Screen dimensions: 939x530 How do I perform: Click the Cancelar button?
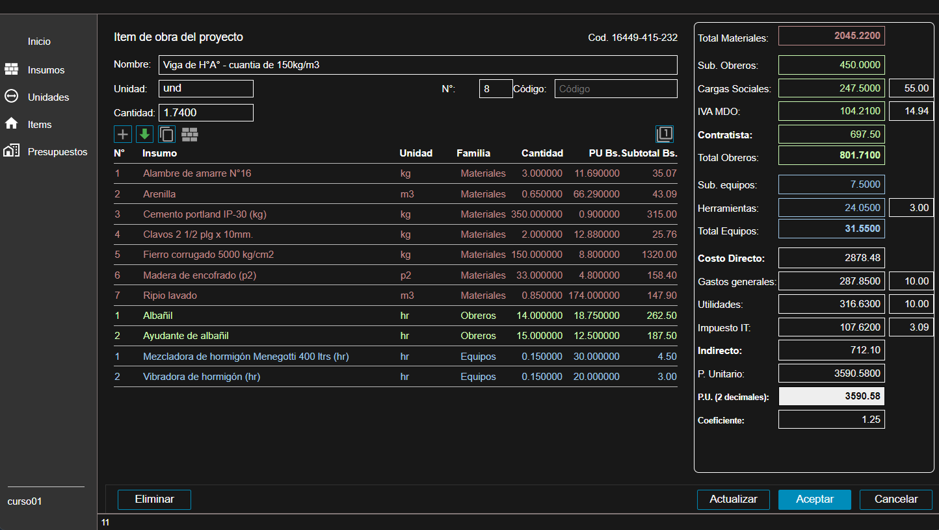tap(895, 499)
